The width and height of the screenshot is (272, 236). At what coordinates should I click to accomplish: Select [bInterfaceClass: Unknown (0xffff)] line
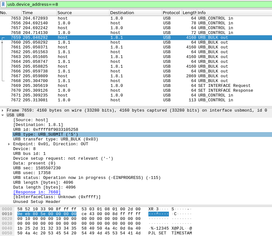pos(57,197)
